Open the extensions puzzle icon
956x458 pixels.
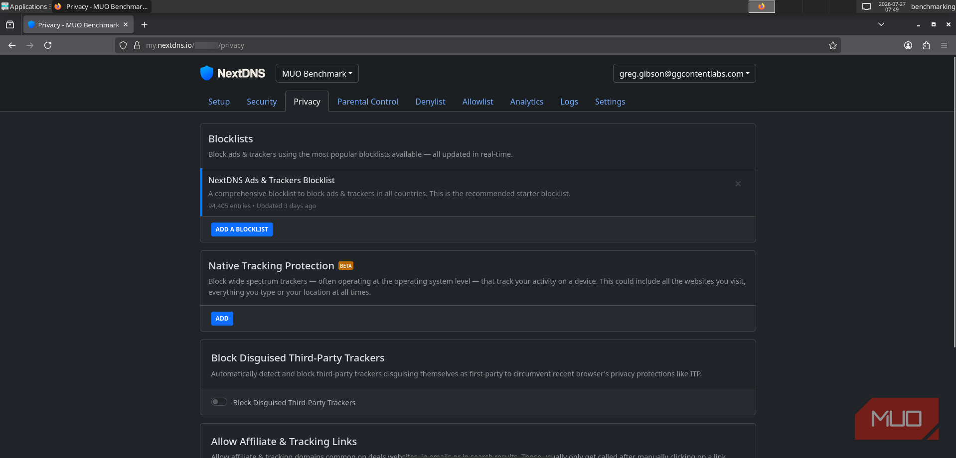tap(926, 45)
